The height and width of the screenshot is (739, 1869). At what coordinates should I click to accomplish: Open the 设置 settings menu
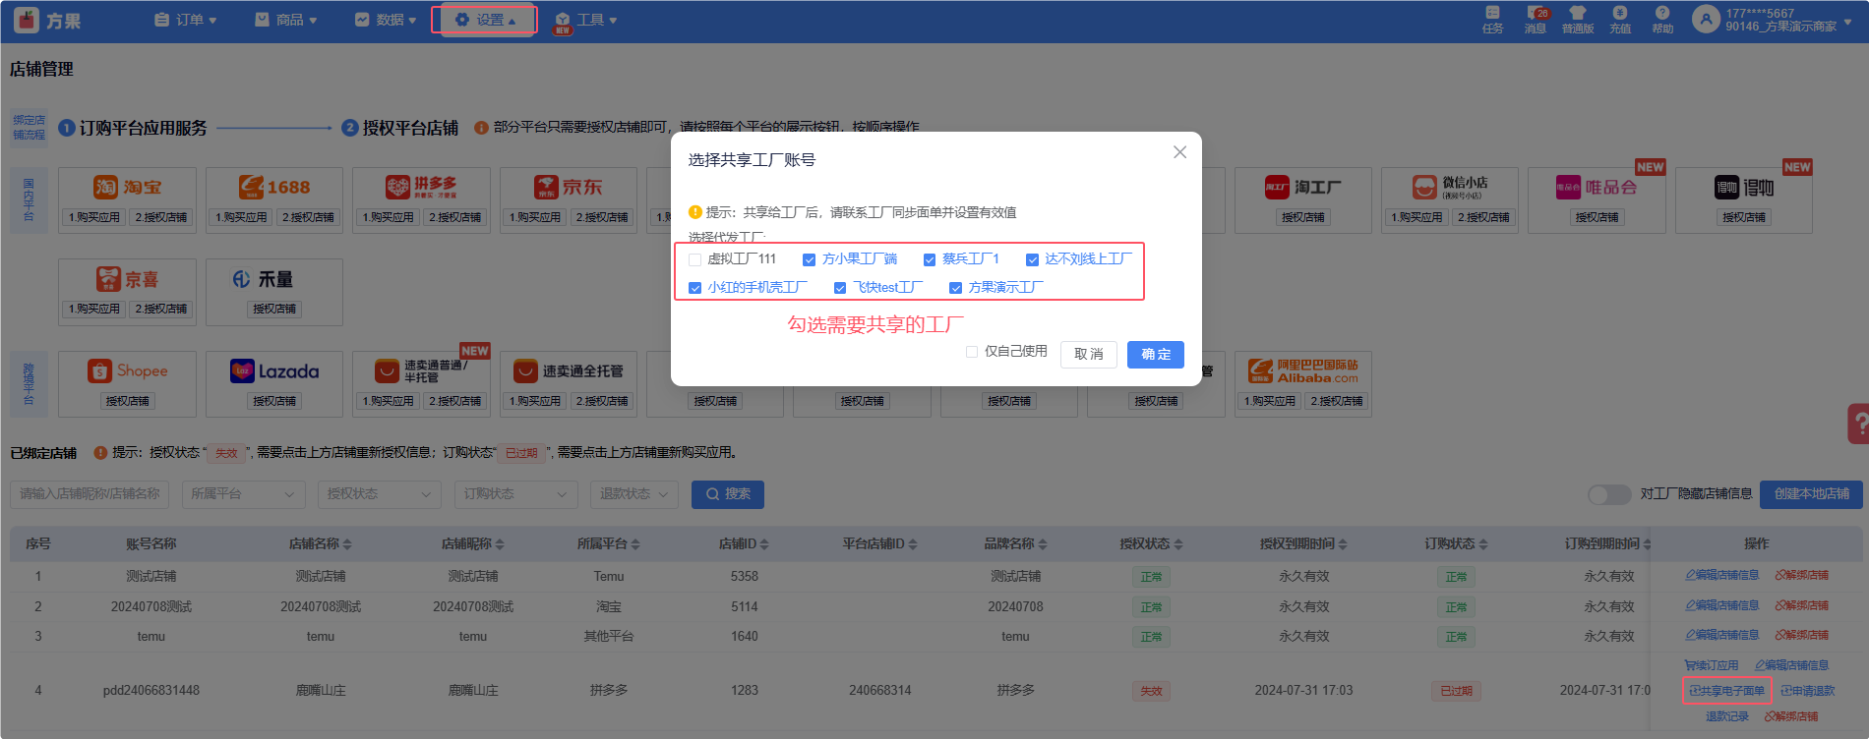click(485, 20)
